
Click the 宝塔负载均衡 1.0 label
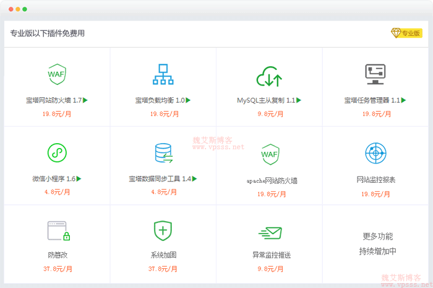coord(160,100)
